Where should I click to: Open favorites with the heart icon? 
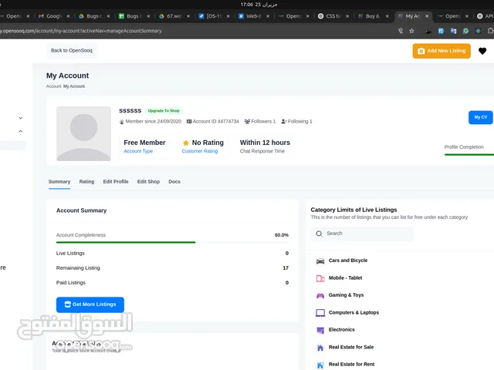click(x=482, y=51)
